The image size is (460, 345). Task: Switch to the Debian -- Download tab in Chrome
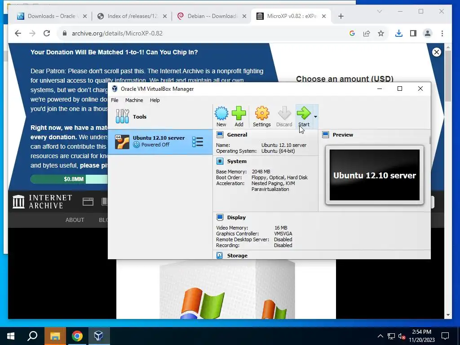pos(212,16)
